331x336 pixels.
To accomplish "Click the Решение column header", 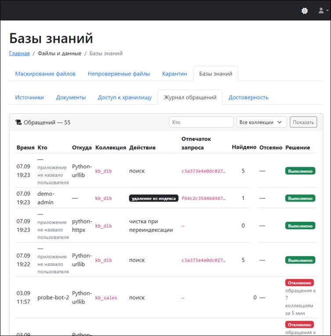I will click(298, 147).
